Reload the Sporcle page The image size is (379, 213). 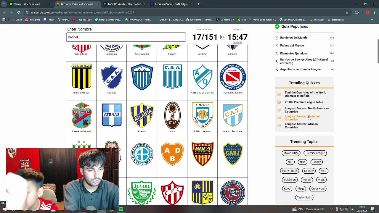click(x=18, y=12)
